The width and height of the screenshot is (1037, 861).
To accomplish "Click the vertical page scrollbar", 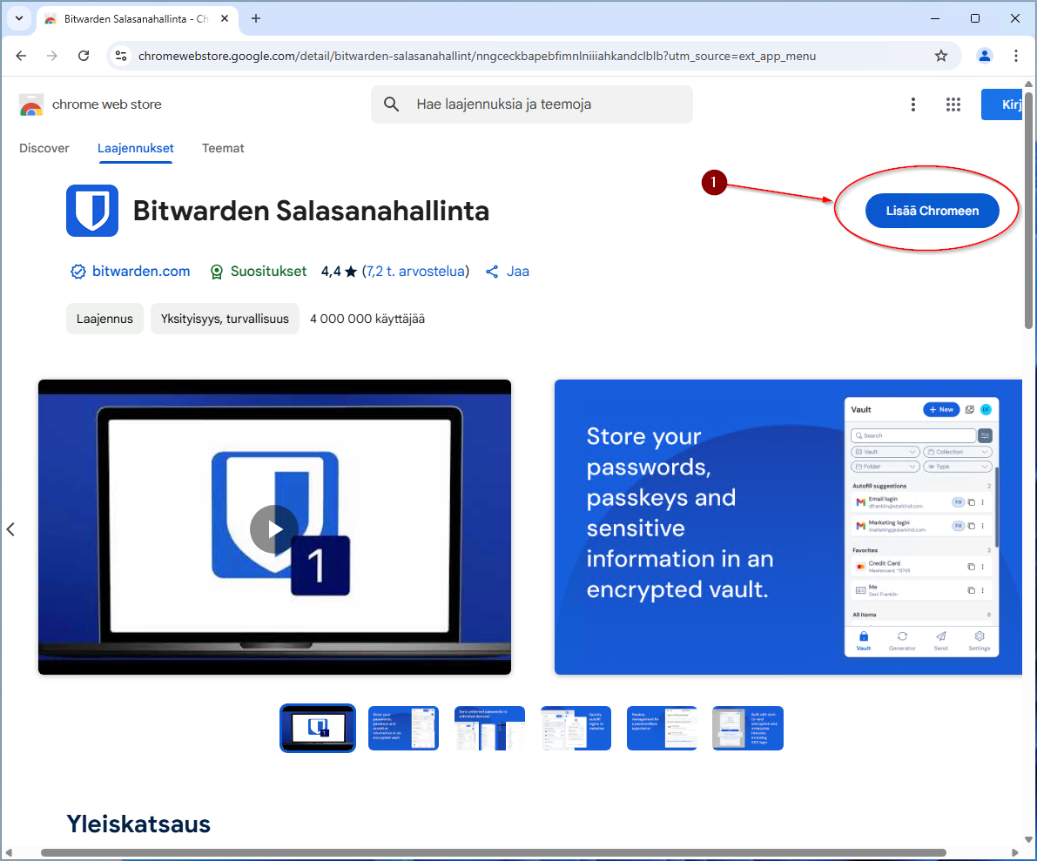I will tap(1028, 209).
